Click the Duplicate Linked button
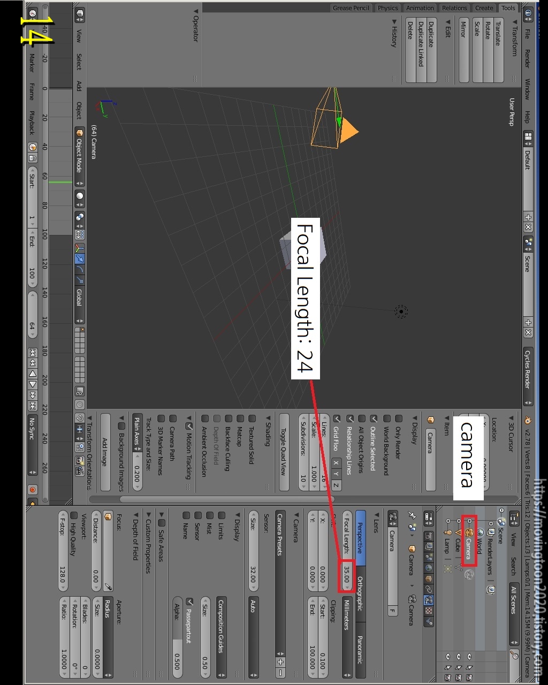 coord(421,49)
